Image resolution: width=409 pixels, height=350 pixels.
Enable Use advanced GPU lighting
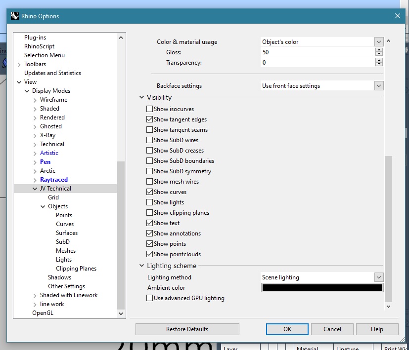149,298
